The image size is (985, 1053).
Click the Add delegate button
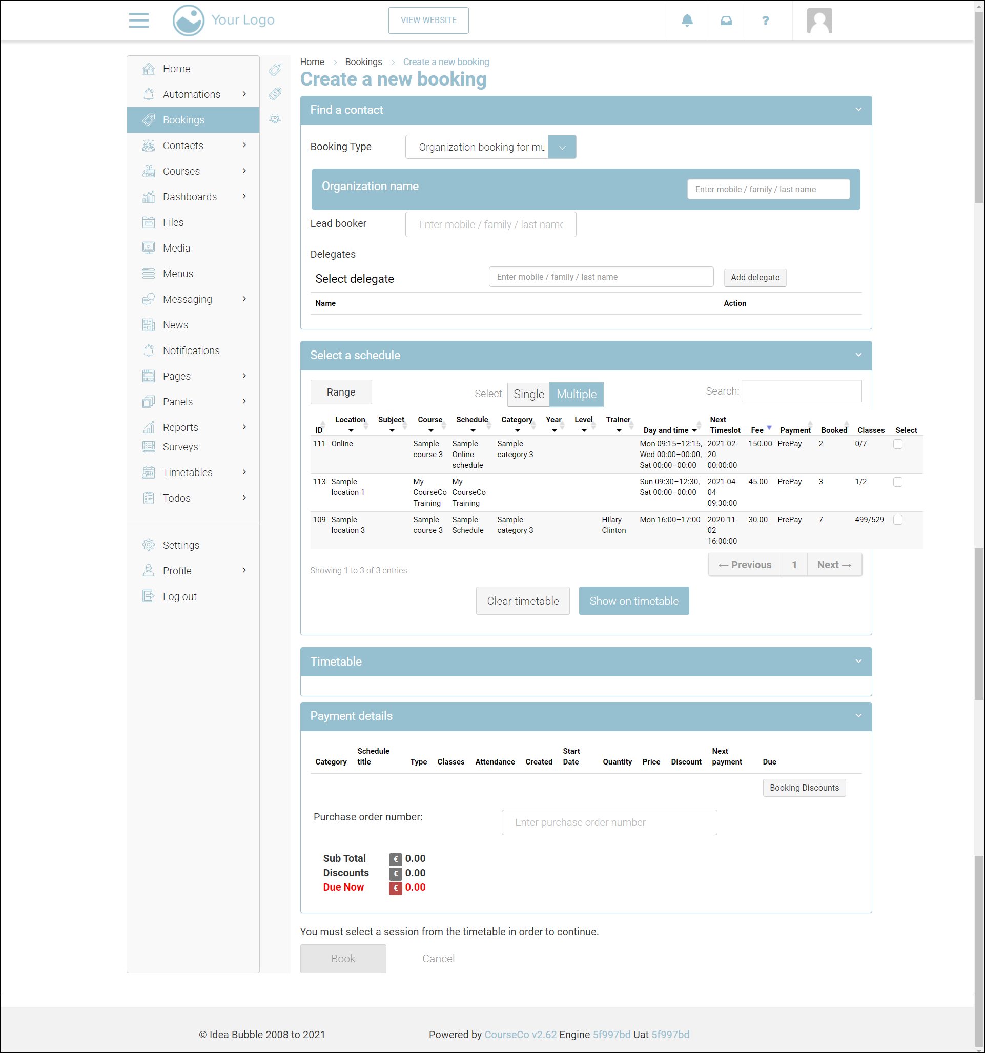point(754,277)
